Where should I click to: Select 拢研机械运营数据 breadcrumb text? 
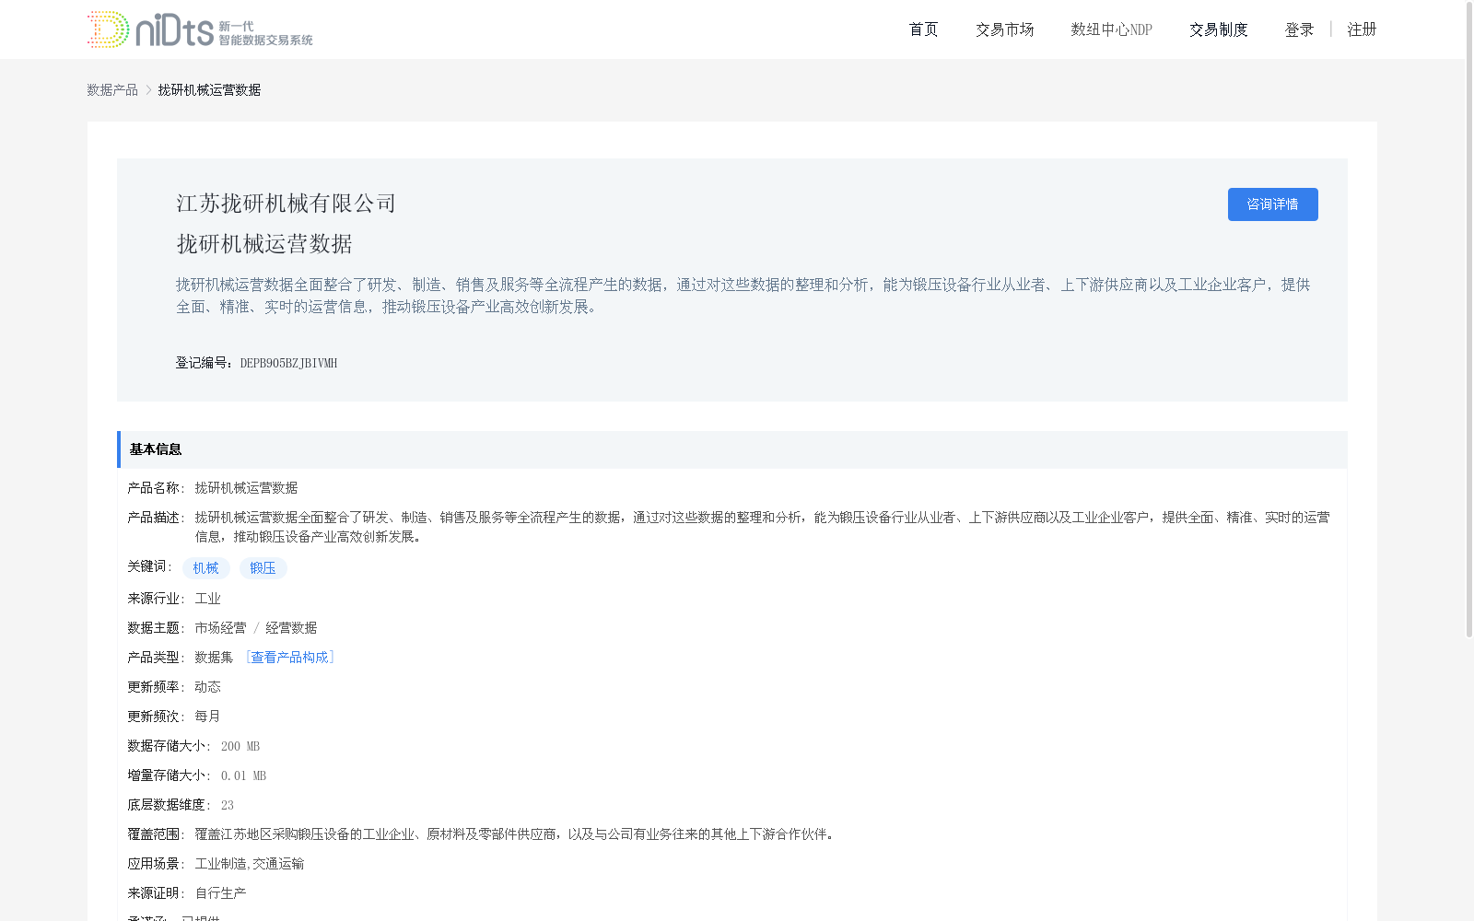click(209, 89)
